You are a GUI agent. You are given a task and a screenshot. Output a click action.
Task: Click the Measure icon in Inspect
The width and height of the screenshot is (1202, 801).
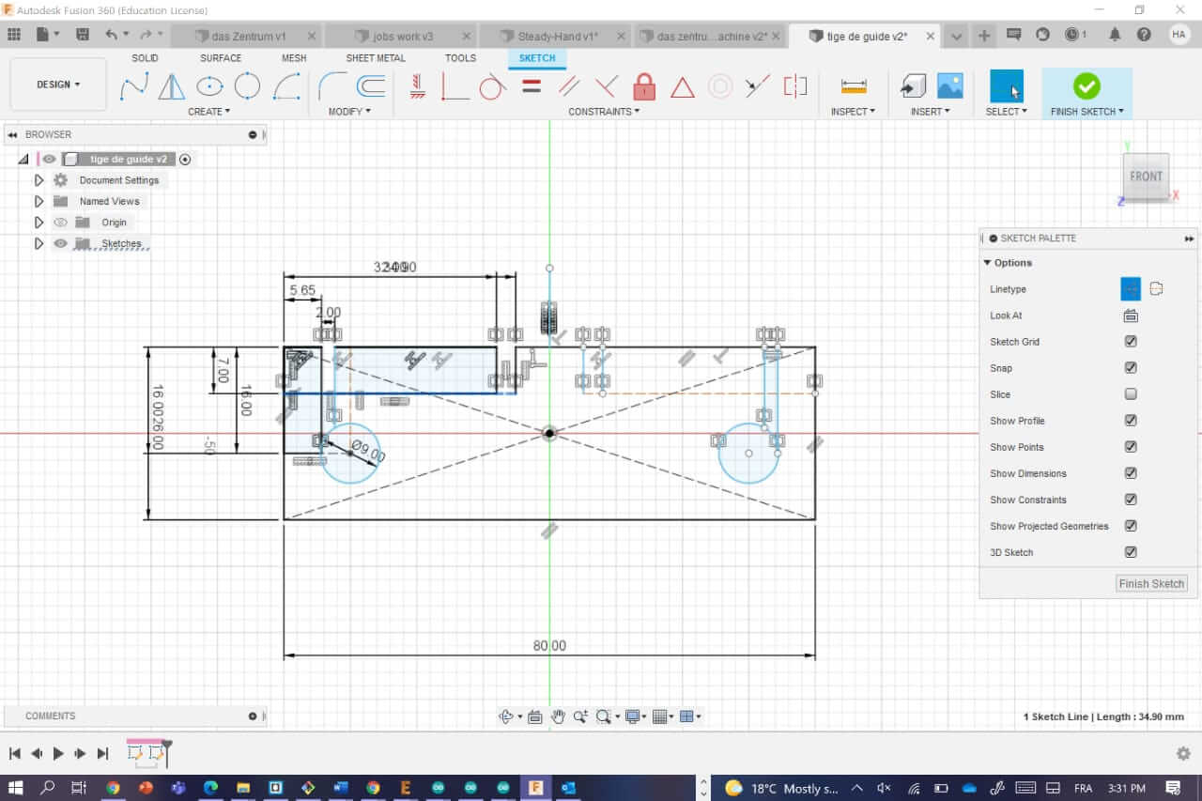[x=854, y=86]
